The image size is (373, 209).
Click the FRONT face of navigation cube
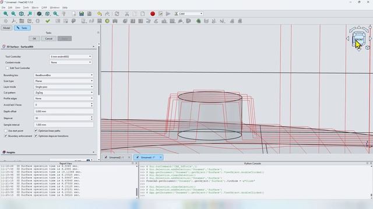359,39
